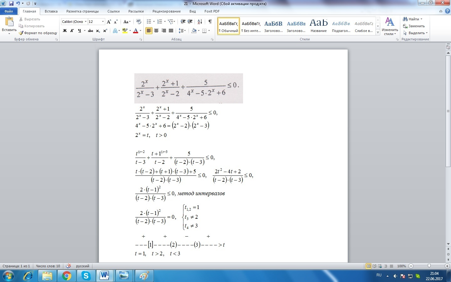Viewport: 451px width, 282px height.
Task: Click the spell check icon in status bar
Action: 68,266
